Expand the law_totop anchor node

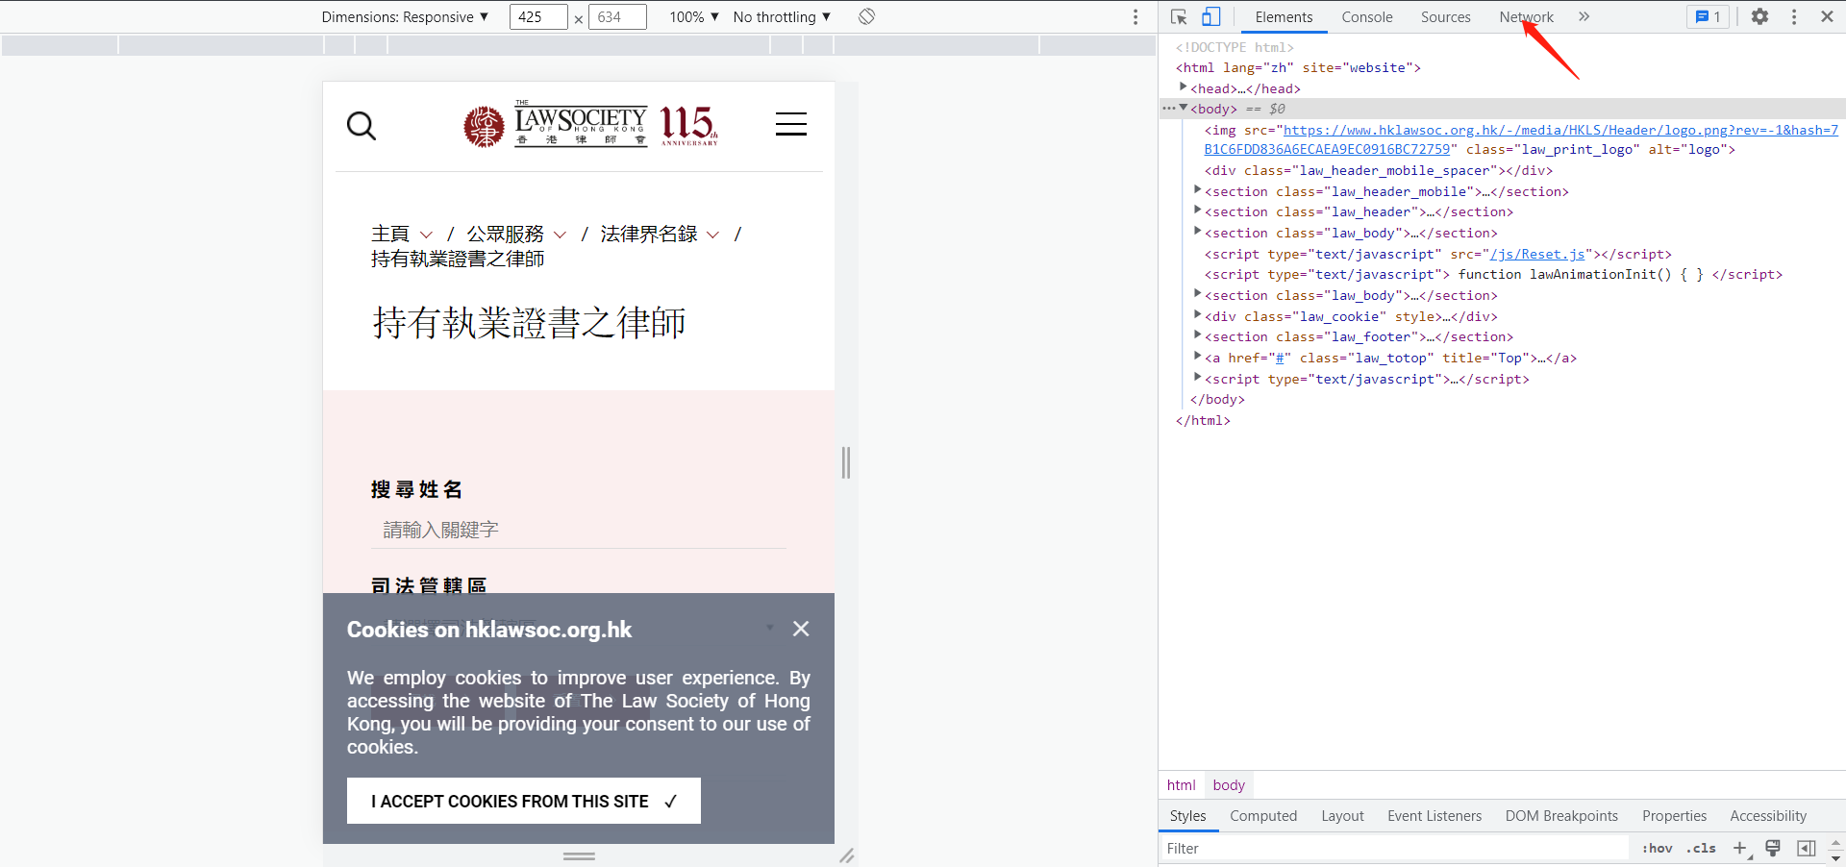1197,357
